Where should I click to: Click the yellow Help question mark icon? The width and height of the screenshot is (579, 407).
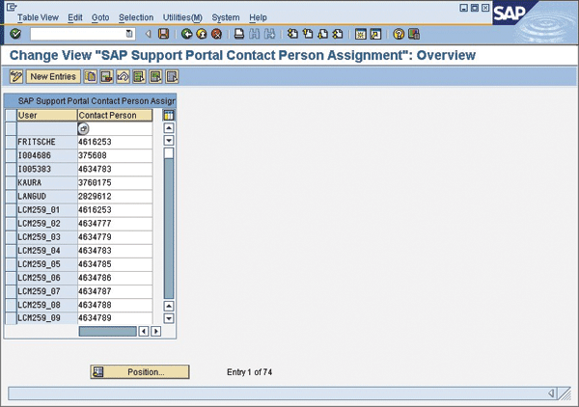point(399,34)
